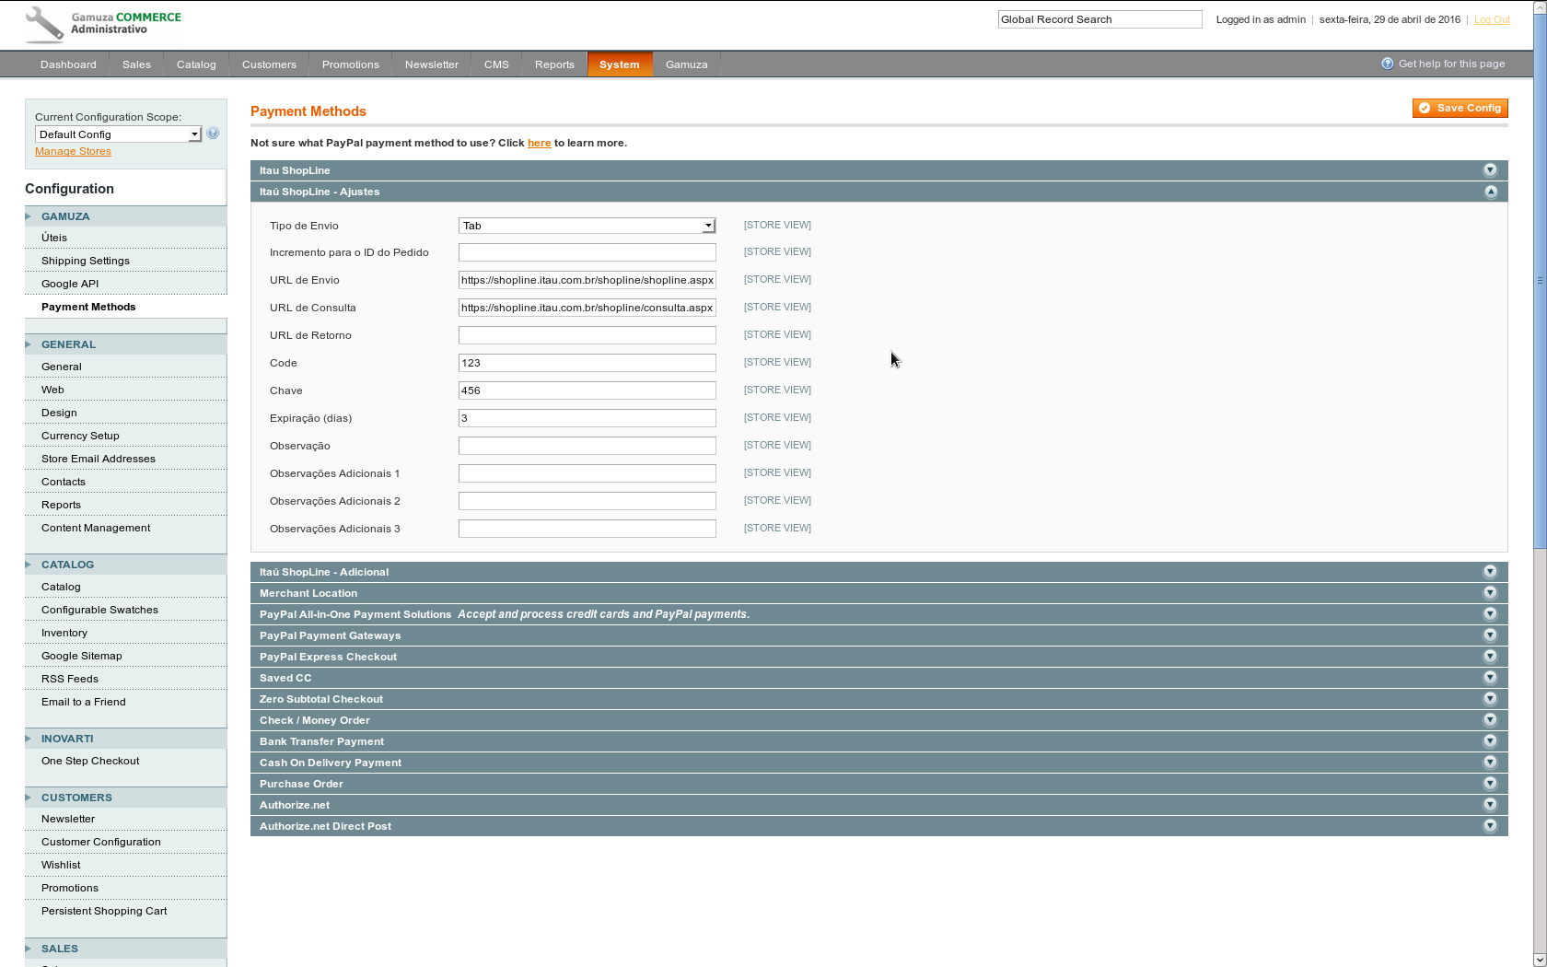Click the Observação input field

pyautogui.click(x=587, y=446)
